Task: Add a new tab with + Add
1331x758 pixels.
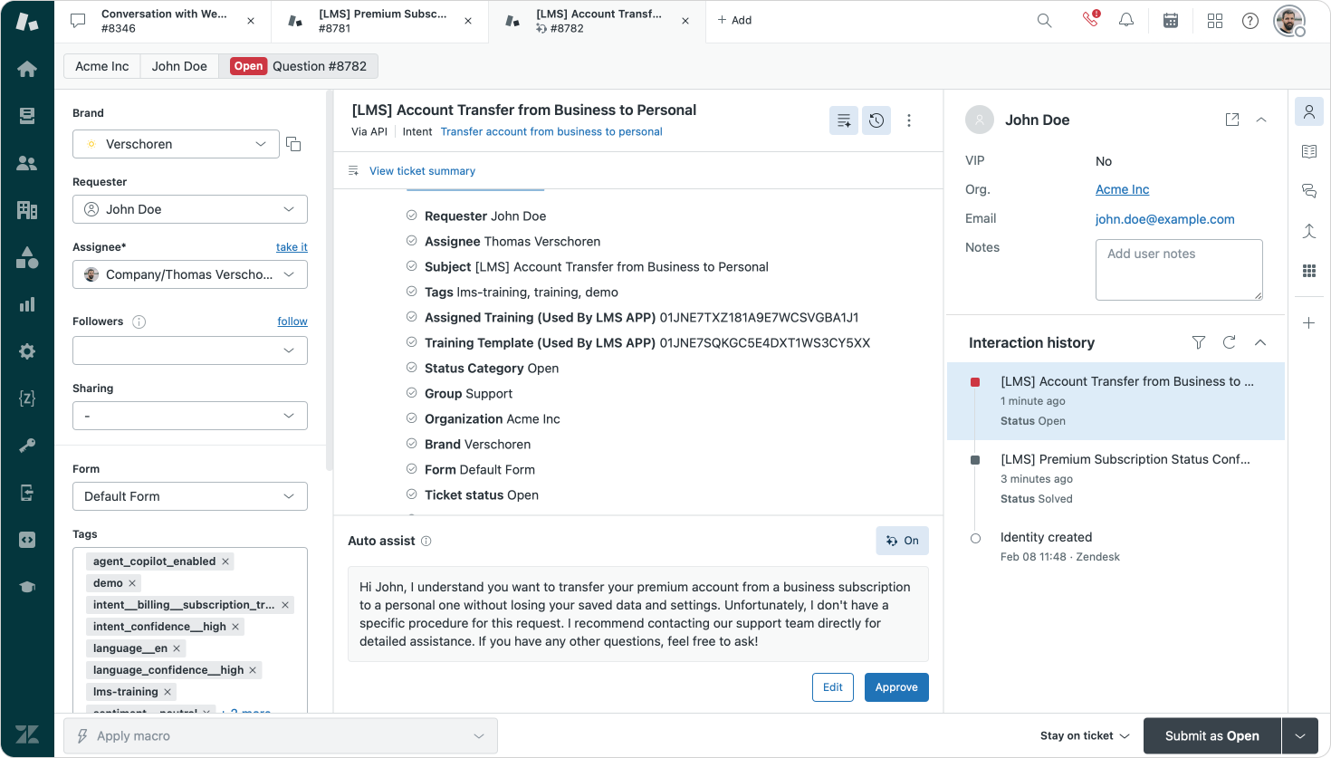Action: (x=734, y=20)
